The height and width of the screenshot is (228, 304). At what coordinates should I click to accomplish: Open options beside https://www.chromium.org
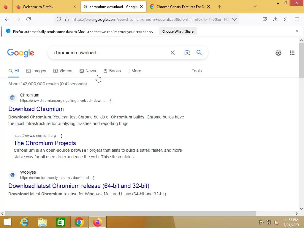pos(61,136)
